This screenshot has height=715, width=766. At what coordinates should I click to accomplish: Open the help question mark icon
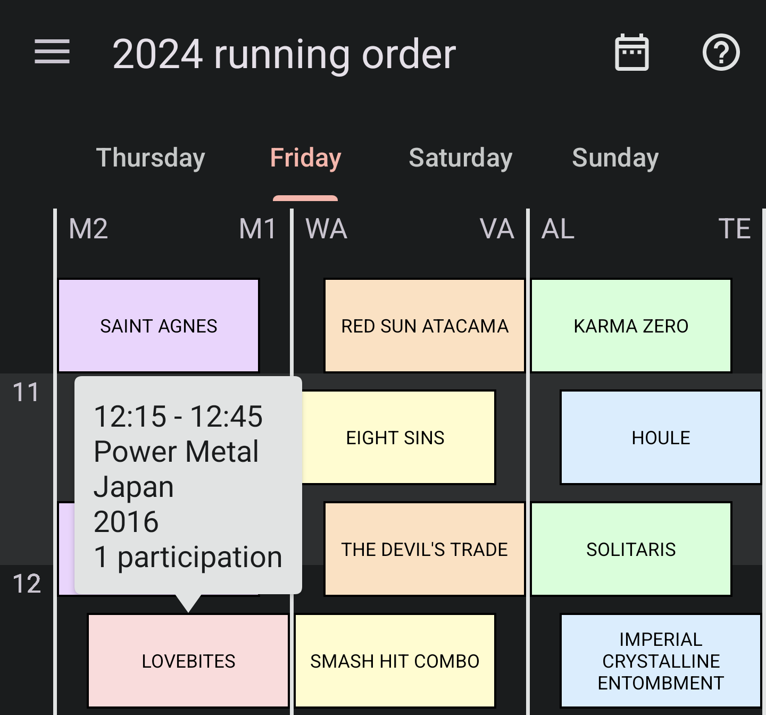click(x=721, y=52)
